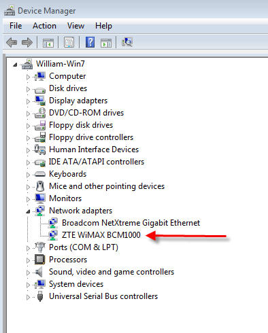Select the Processors label
Image resolution: width=268 pixels, height=333 pixels.
(68, 260)
